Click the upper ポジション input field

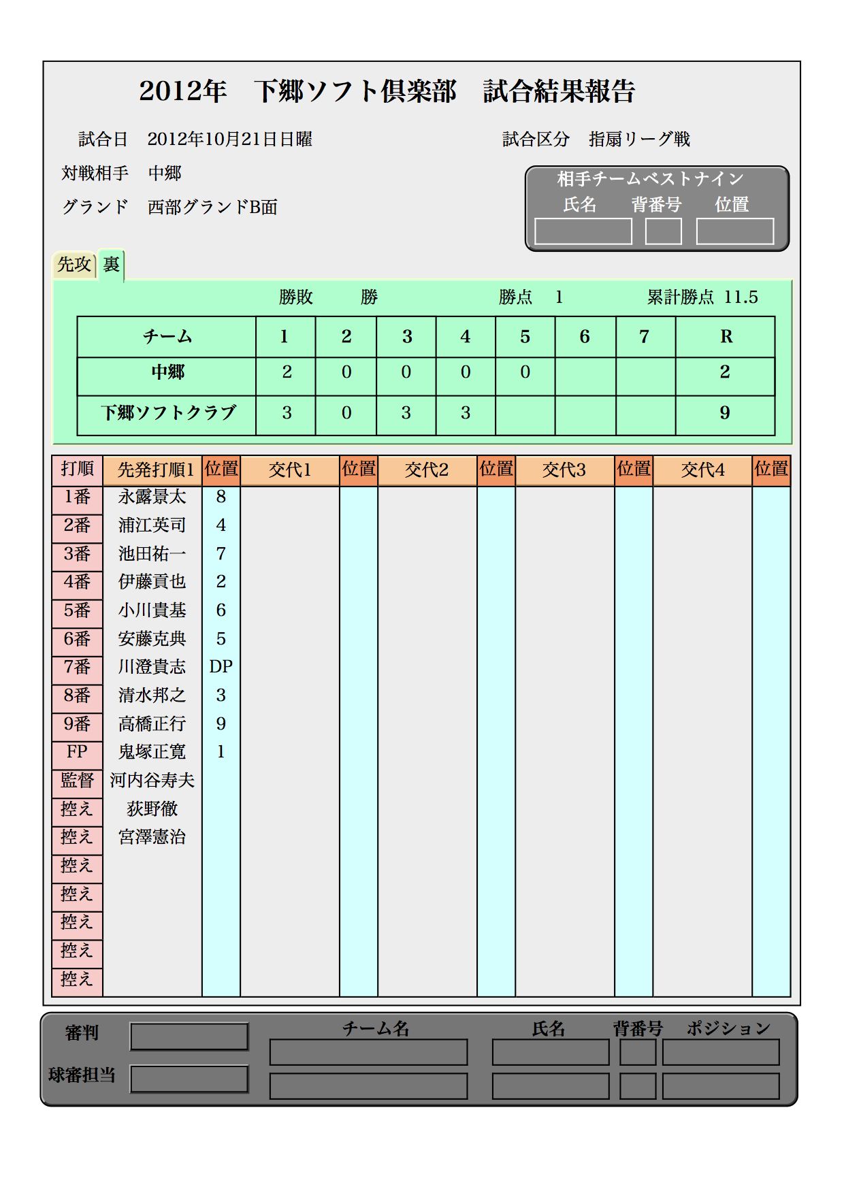721,1052
